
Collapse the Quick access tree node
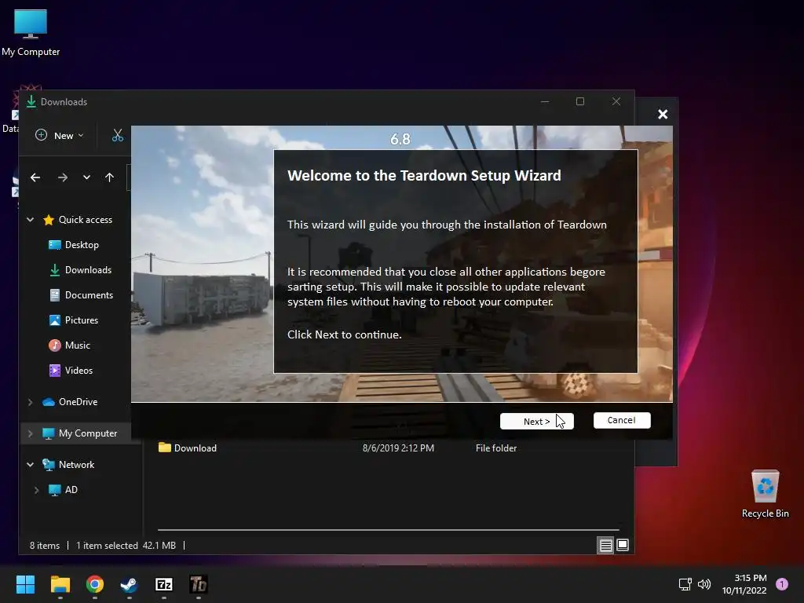(31, 220)
